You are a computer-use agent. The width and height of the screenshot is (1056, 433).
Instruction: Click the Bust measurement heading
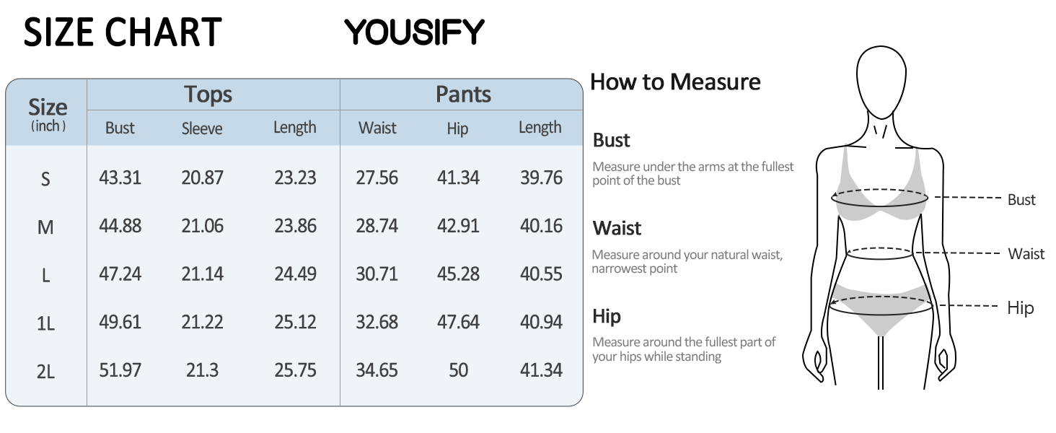click(x=612, y=140)
